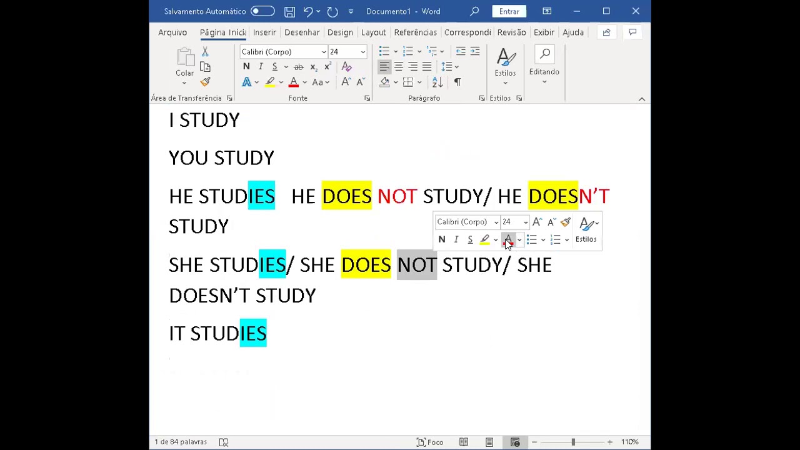This screenshot has height=450, width=800.
Task: Click font color icon in mini toolbar
Action: pyautogui.click(x=508, y=240)
